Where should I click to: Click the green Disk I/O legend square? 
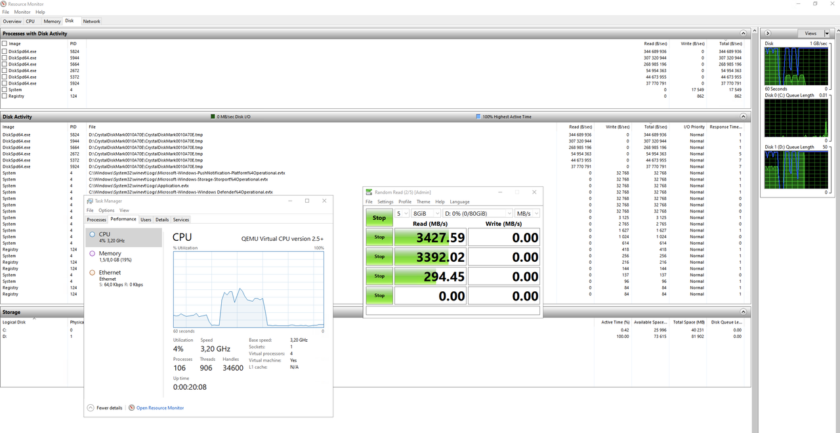click(213, 117)
